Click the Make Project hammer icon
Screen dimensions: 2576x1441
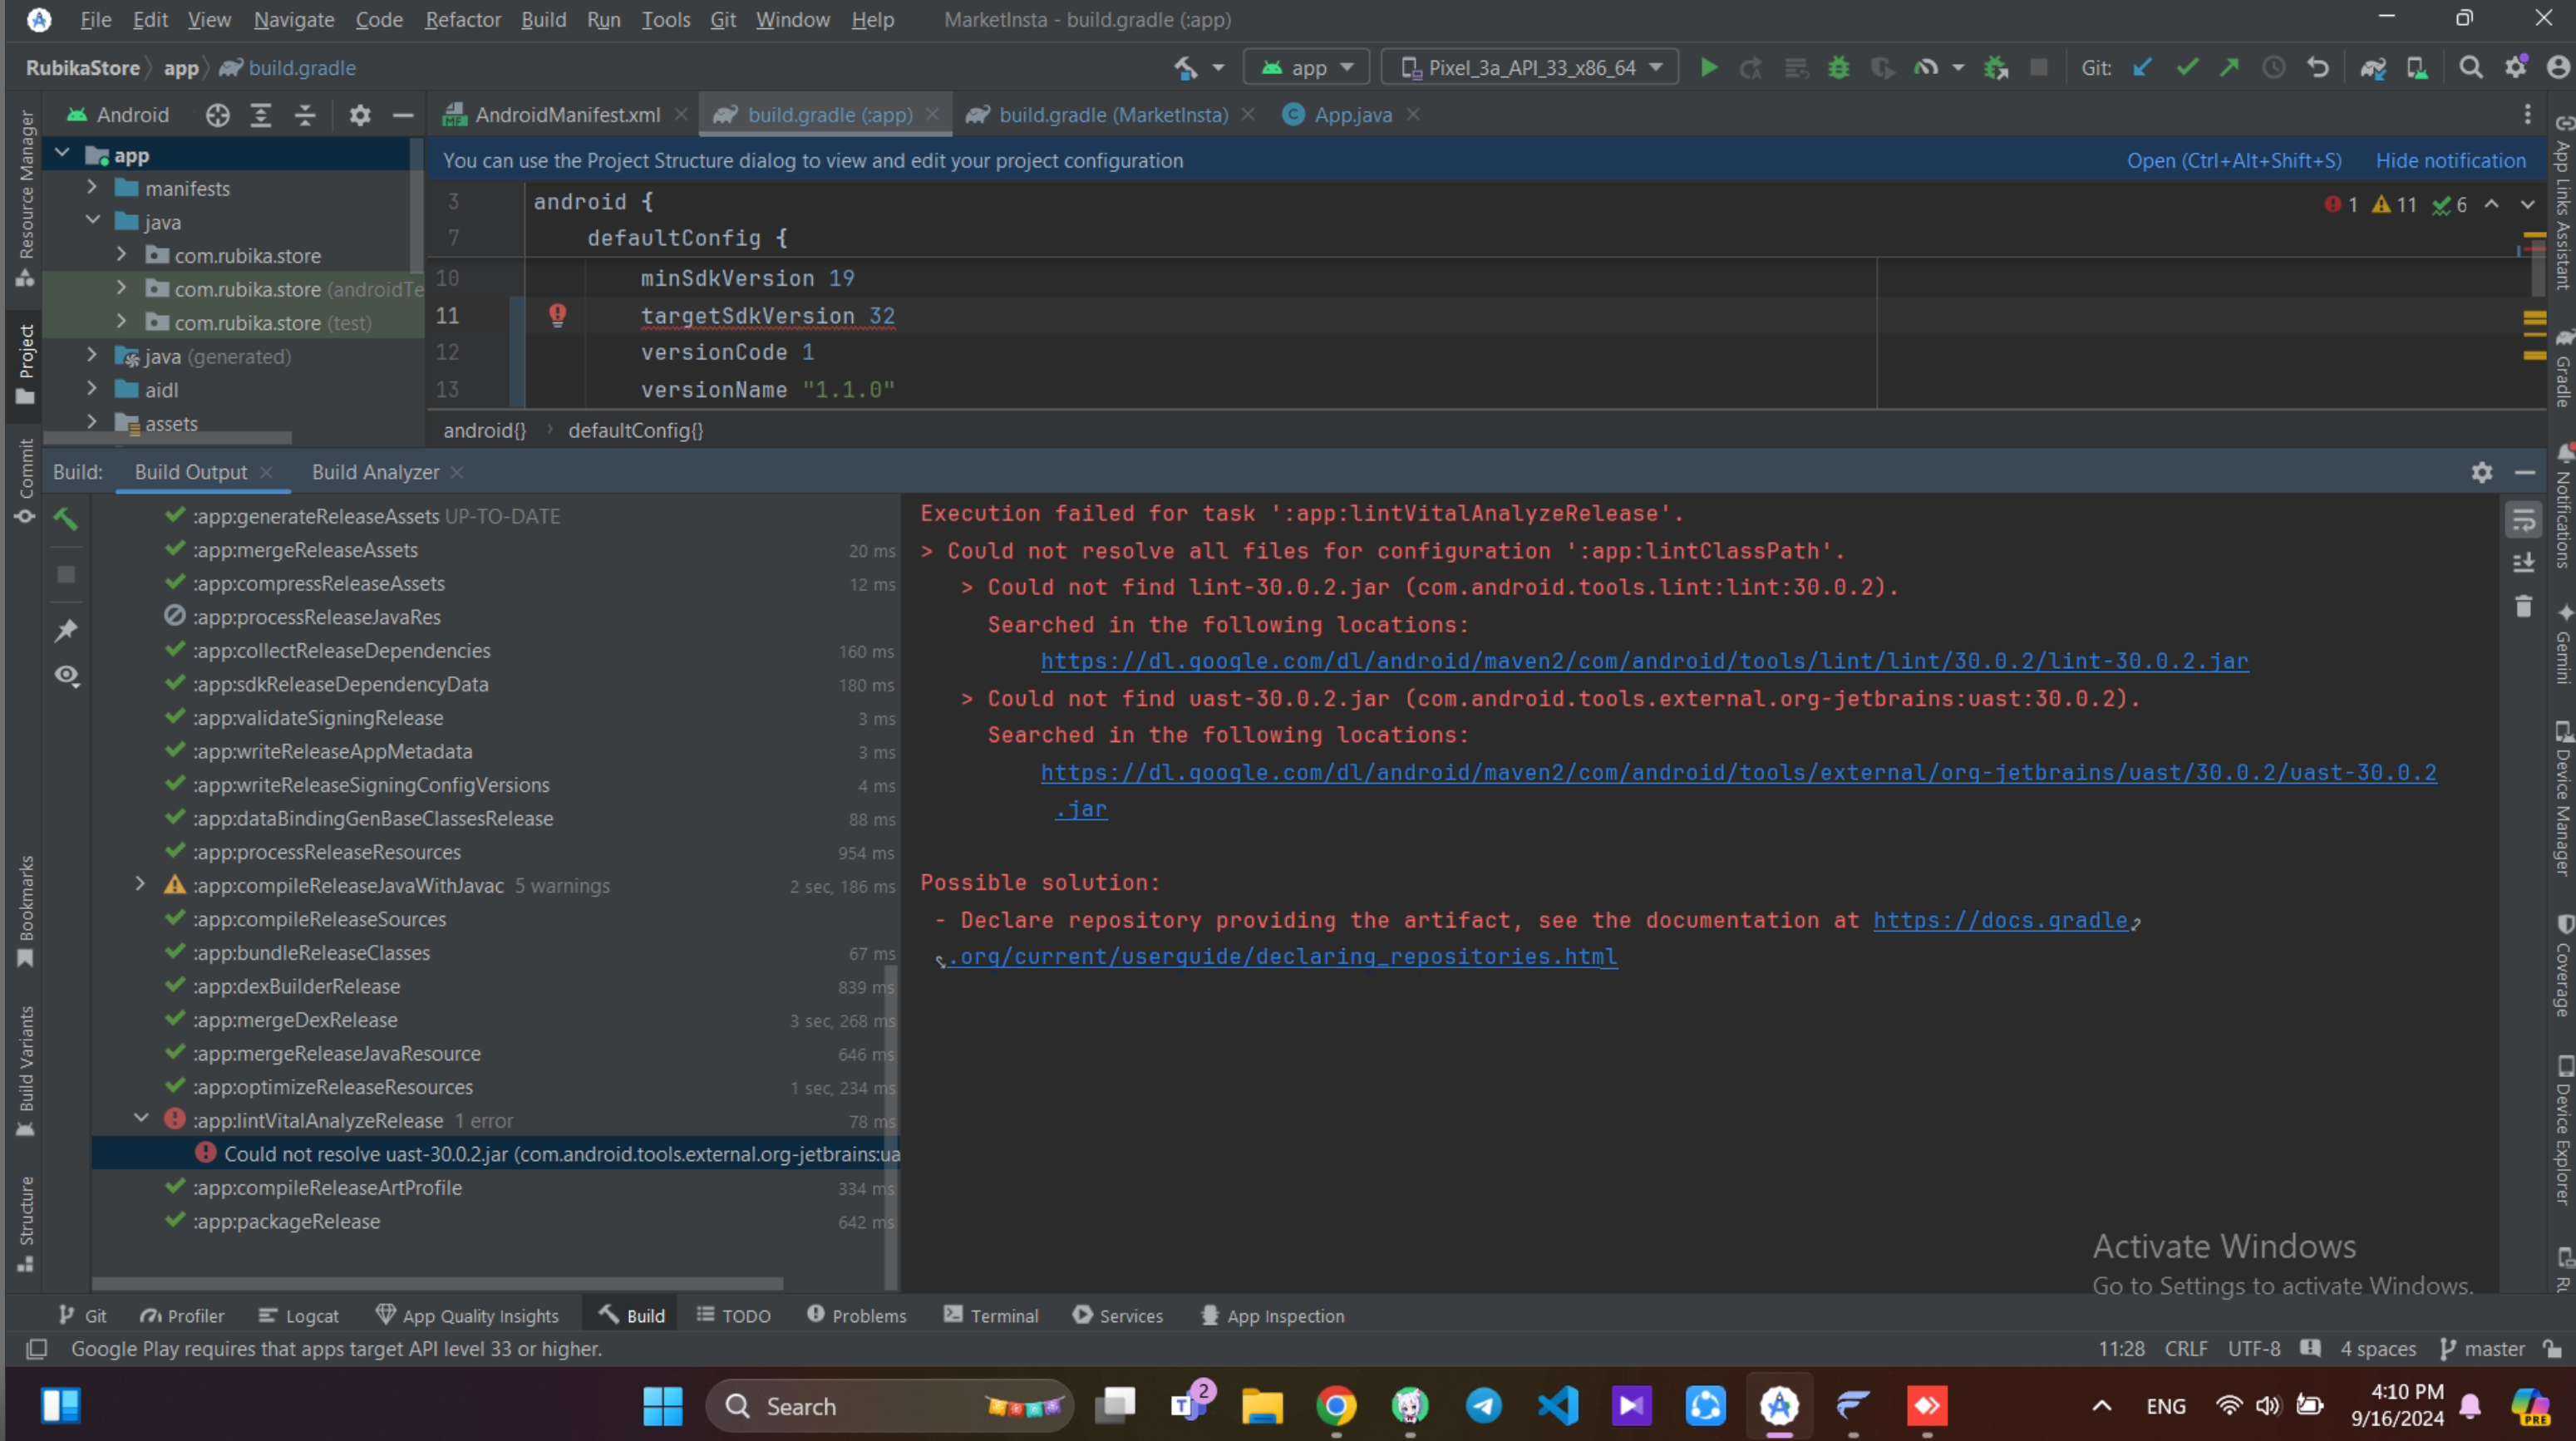[1186, 67]
